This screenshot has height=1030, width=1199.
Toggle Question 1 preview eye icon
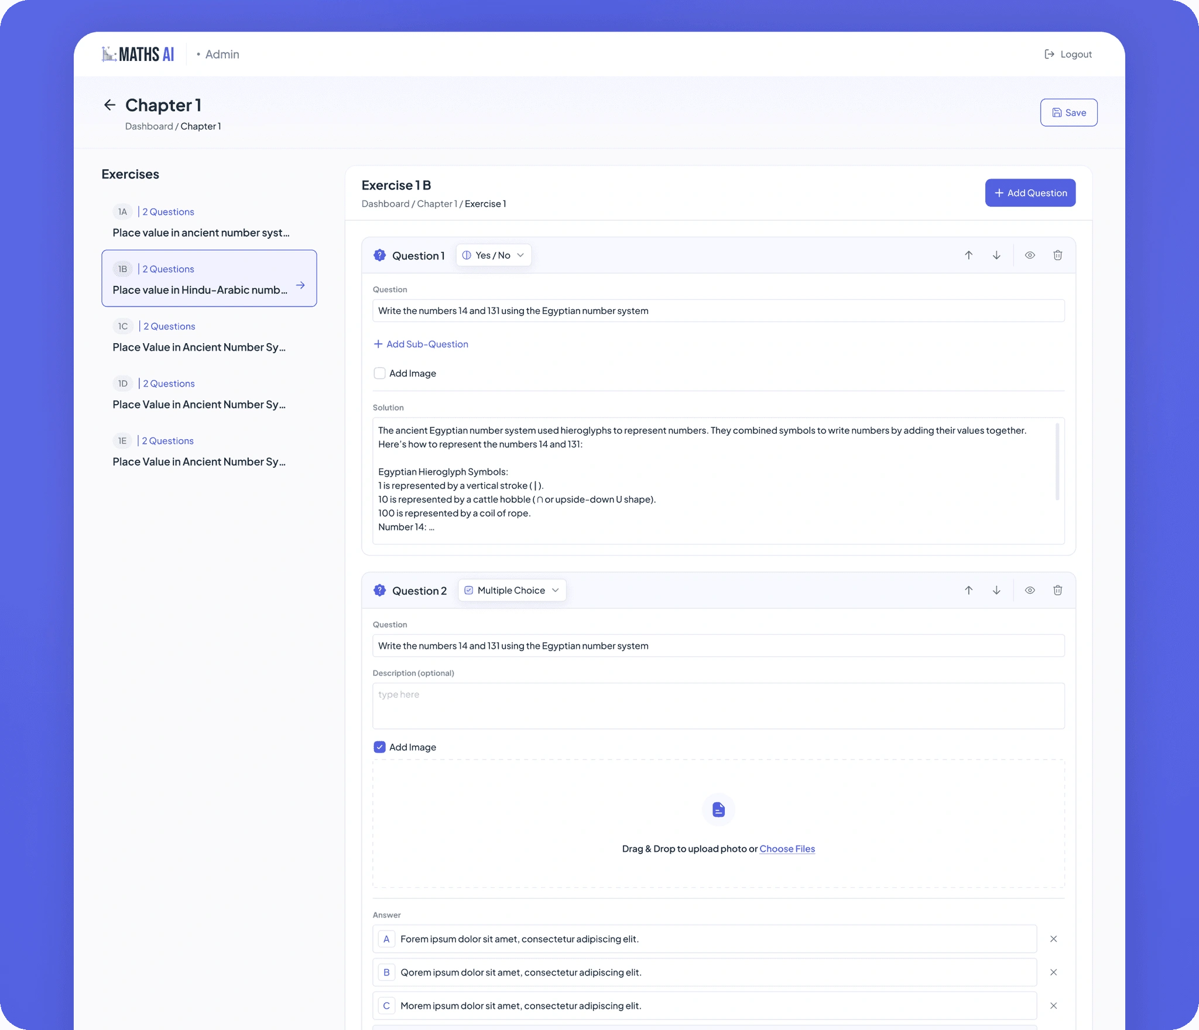click(1030, 255)
